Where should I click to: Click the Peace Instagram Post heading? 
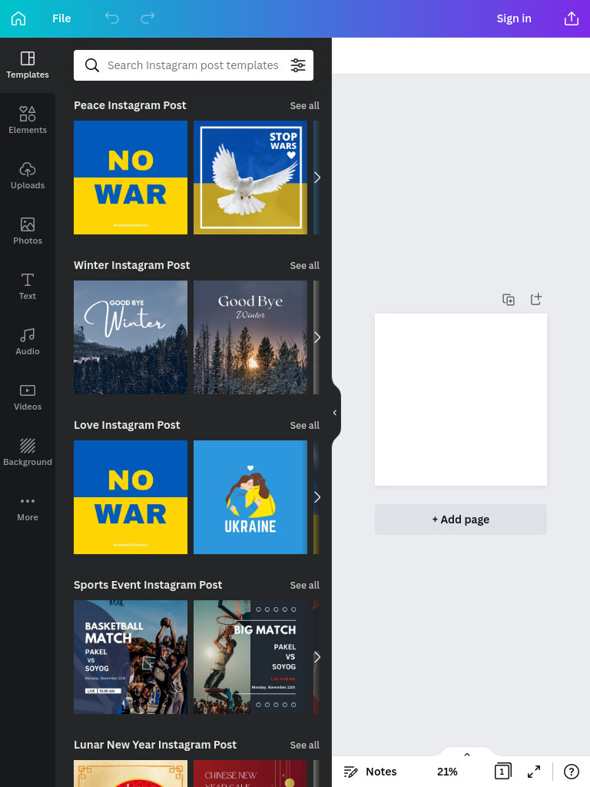click(x=130, y=105)
